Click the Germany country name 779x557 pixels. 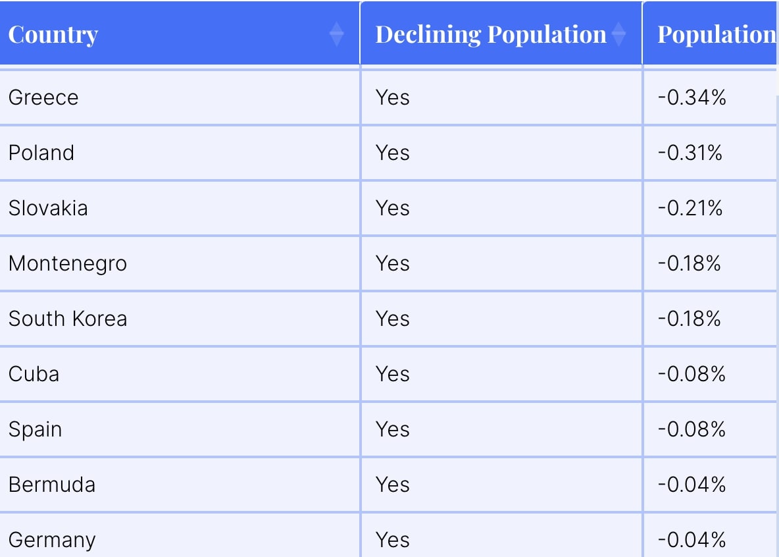click(x=52, y=540)
